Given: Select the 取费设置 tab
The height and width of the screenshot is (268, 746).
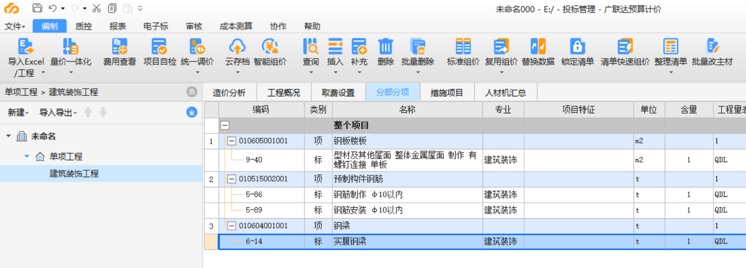Looking at the screenshot, I should click(338, 93).
